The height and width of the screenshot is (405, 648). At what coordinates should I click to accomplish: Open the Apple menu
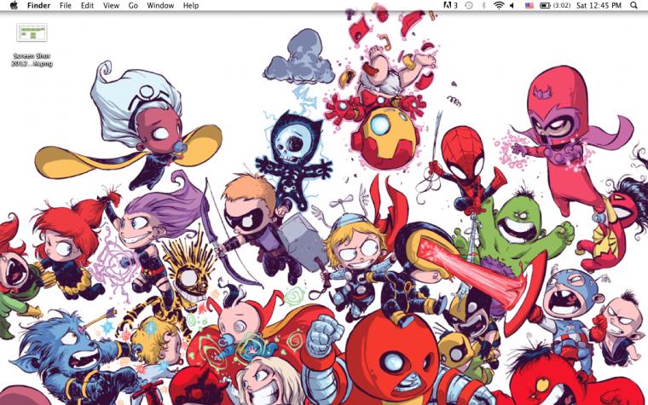coord(14,5)
